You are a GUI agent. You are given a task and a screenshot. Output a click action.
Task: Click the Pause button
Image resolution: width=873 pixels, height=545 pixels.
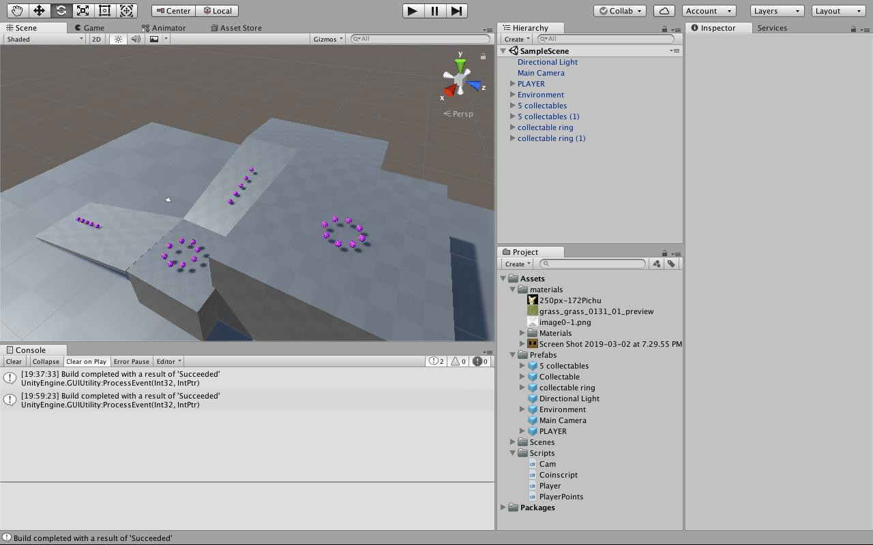pos(434,11)
